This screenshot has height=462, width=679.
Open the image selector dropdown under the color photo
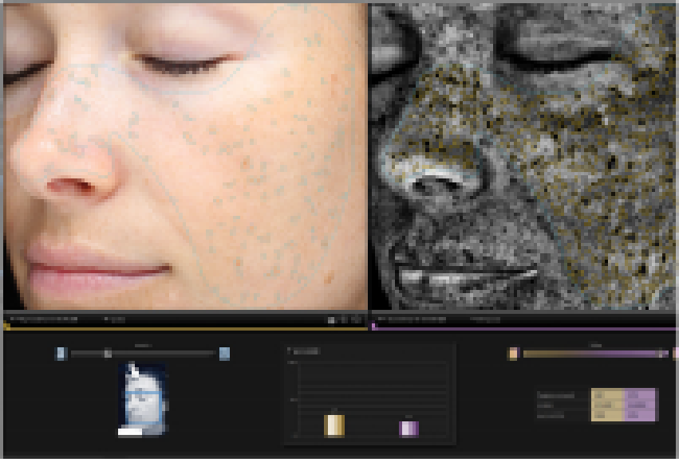tap(44, 319)
